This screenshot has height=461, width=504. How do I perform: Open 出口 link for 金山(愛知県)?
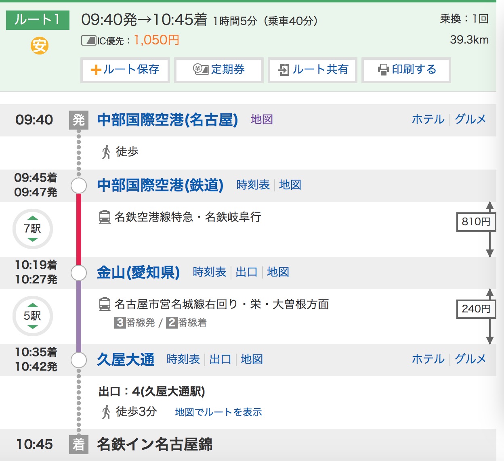[246, 272]
